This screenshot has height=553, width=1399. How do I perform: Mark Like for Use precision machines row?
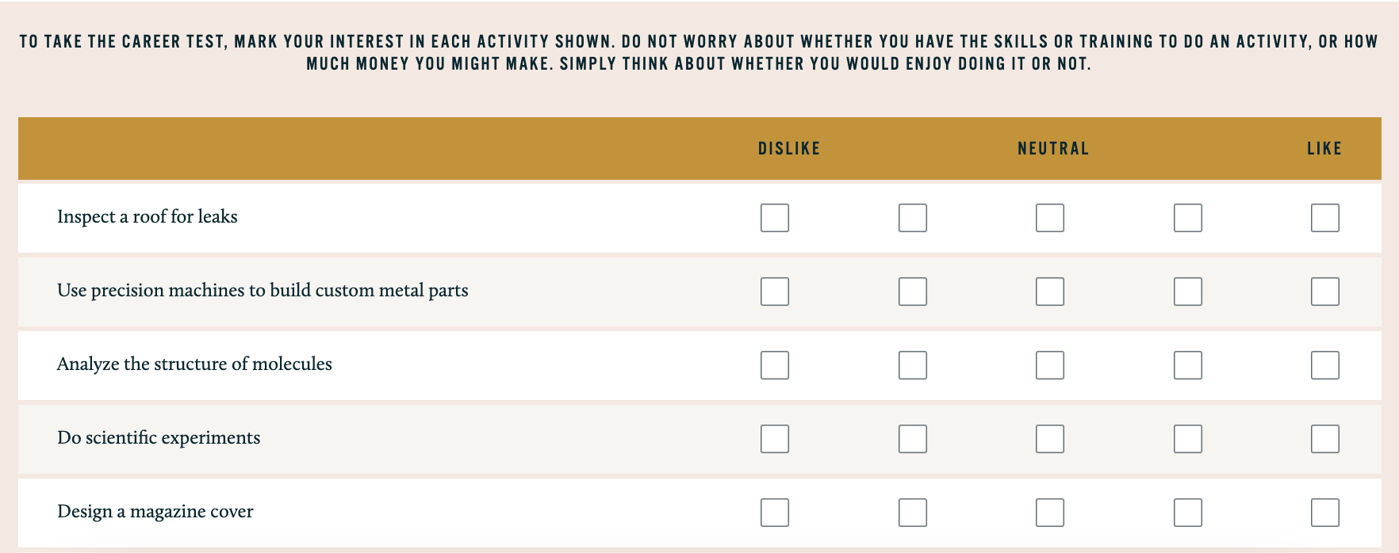(x=1325, y=292)
